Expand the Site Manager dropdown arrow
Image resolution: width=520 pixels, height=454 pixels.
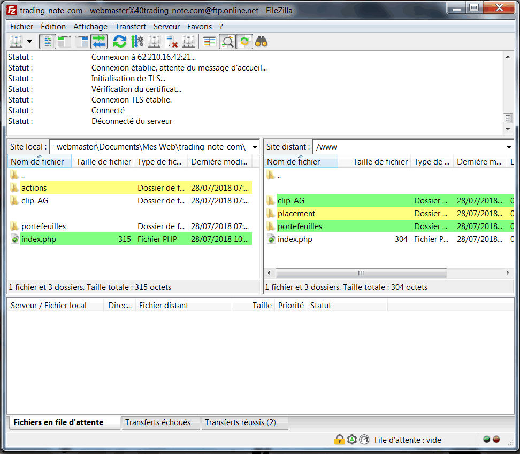30,42
